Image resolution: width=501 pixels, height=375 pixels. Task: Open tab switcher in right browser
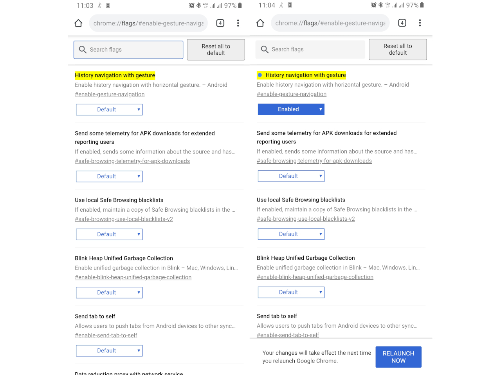tap(402, 23)
